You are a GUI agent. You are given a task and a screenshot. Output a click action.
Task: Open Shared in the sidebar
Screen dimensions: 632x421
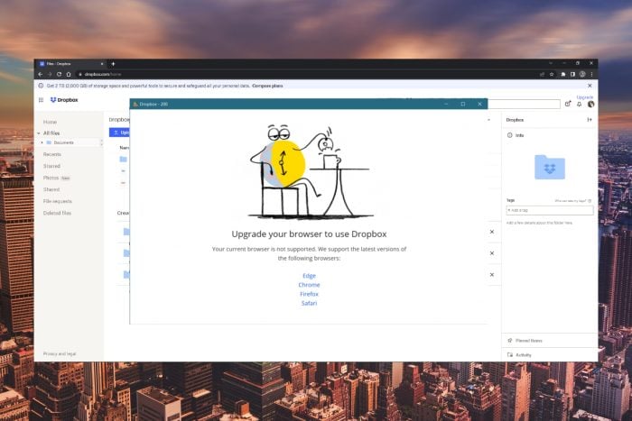coord(51,189)
